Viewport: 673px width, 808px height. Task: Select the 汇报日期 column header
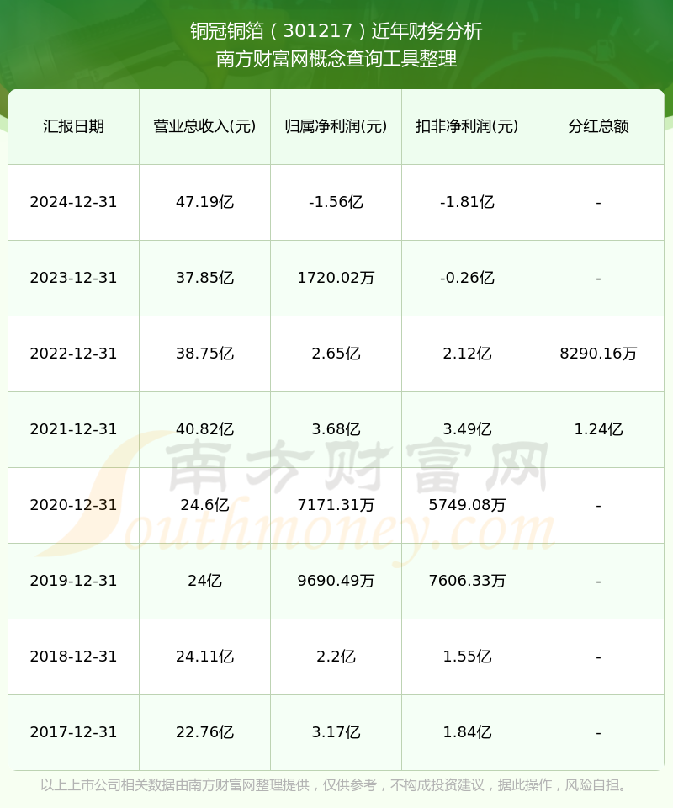click(74, 126)
